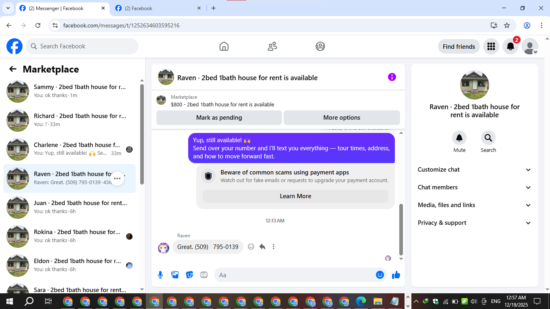Image resolution: width=550 pixels, height=309 pixels.
Task: Expand Customize chat section
Action: click(475, 170)
